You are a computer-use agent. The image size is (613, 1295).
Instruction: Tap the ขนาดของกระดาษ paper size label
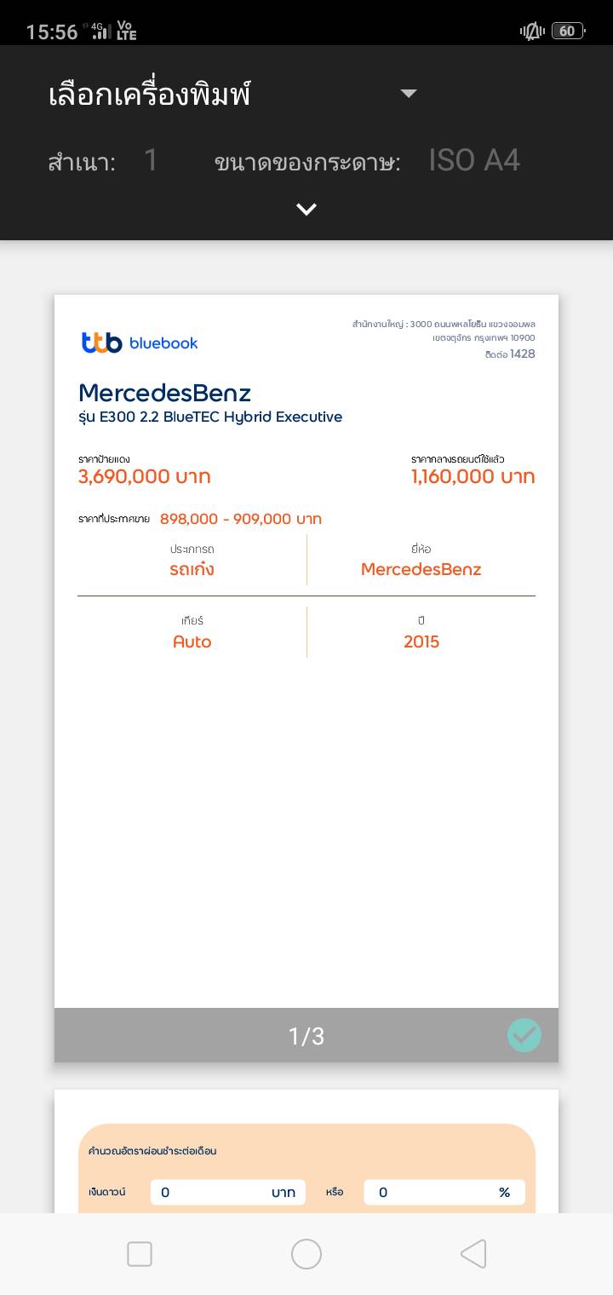[x=307, y=162]
